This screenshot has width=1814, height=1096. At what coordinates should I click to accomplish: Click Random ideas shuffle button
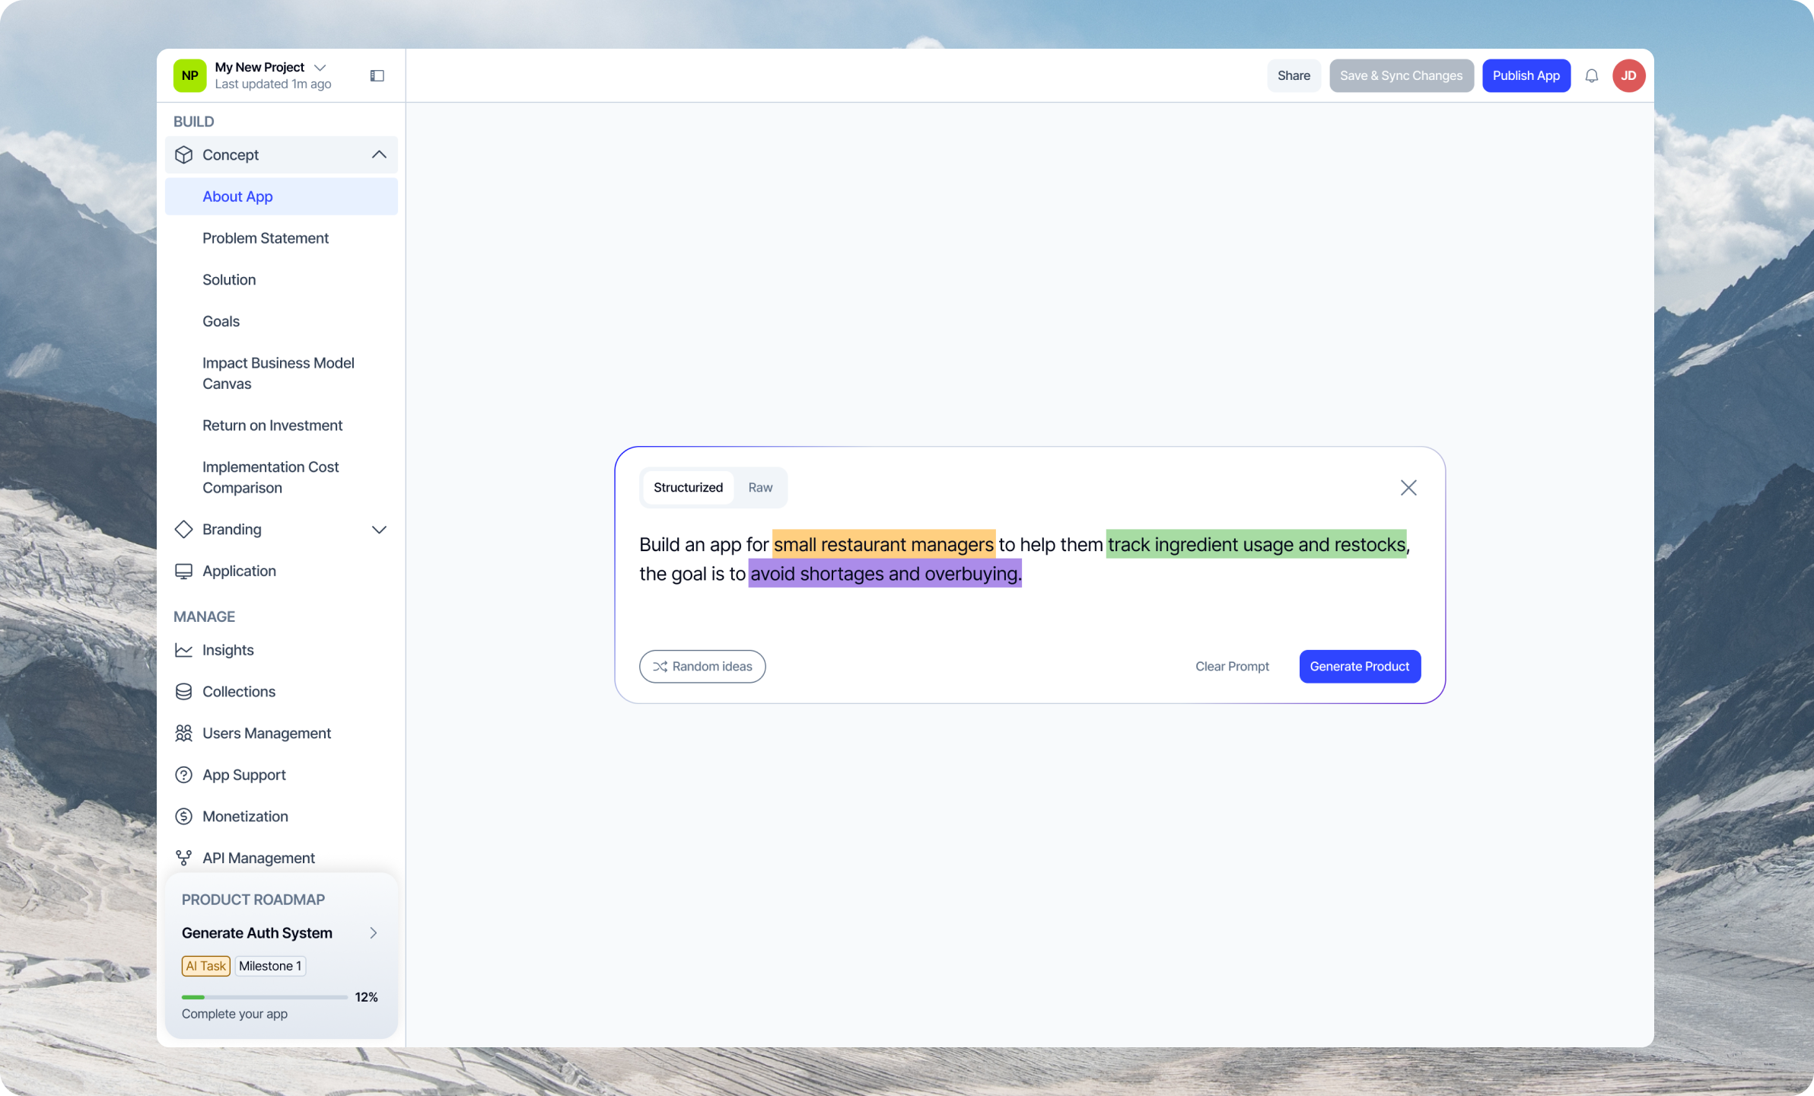click(x=702, y=667)
